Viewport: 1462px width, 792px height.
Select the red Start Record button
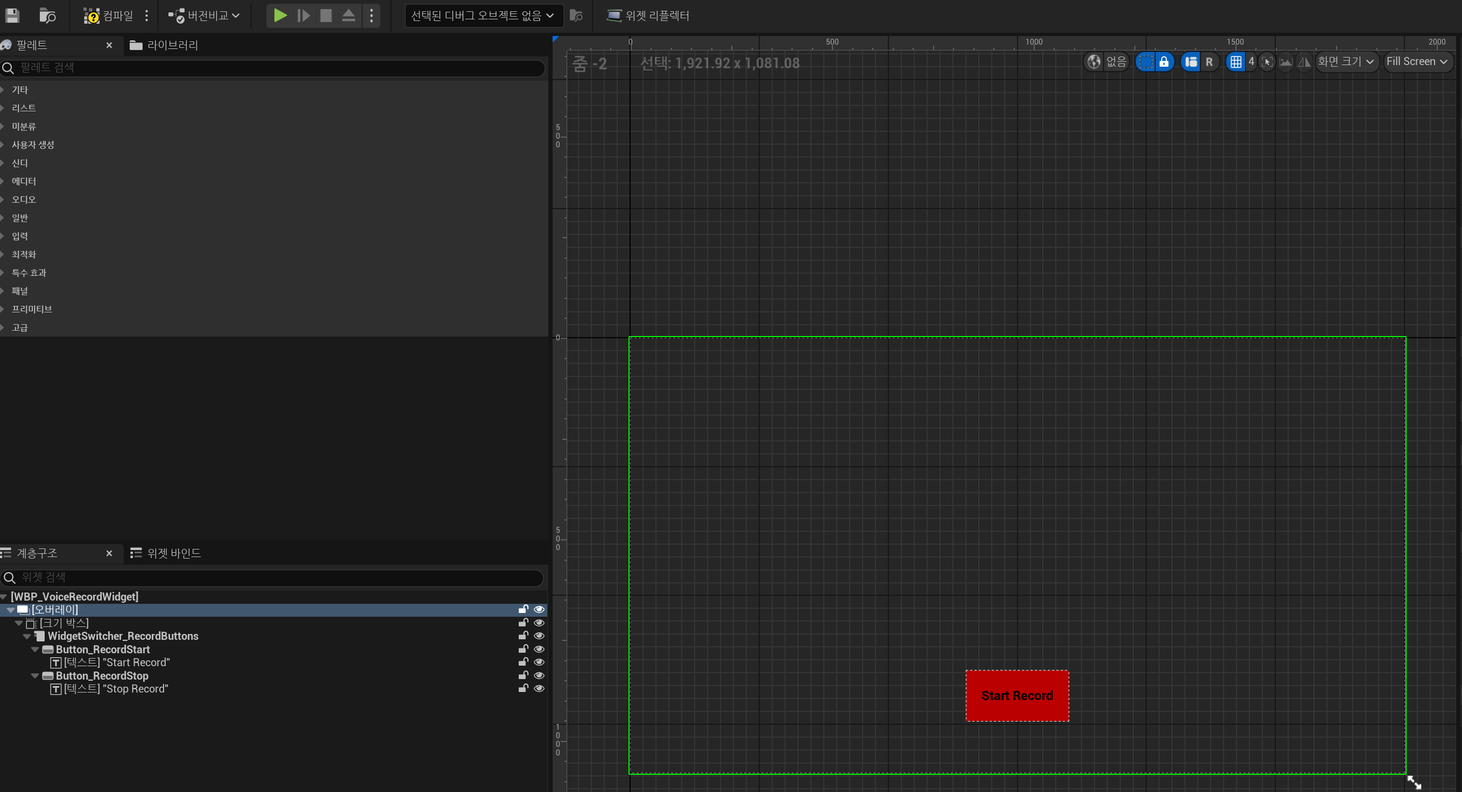coord(1017,695)
